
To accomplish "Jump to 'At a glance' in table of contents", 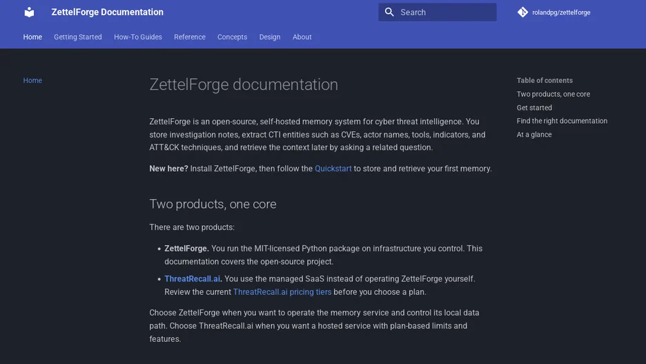I will tap(534, 135).
